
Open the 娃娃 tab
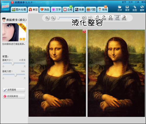click(102, 10)
